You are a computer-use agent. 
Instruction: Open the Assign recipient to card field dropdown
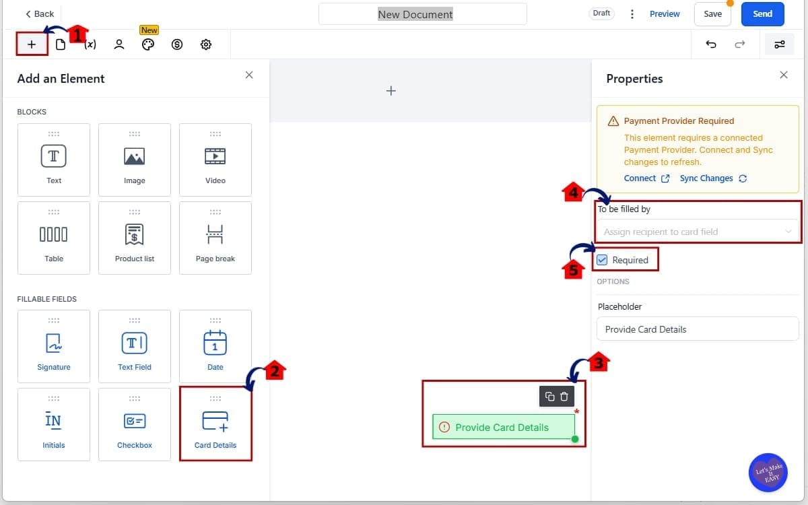point(698,232)
